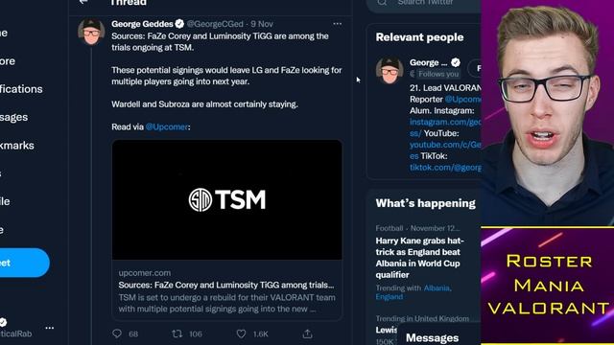Open the TSM article preview image

point(227,200)
